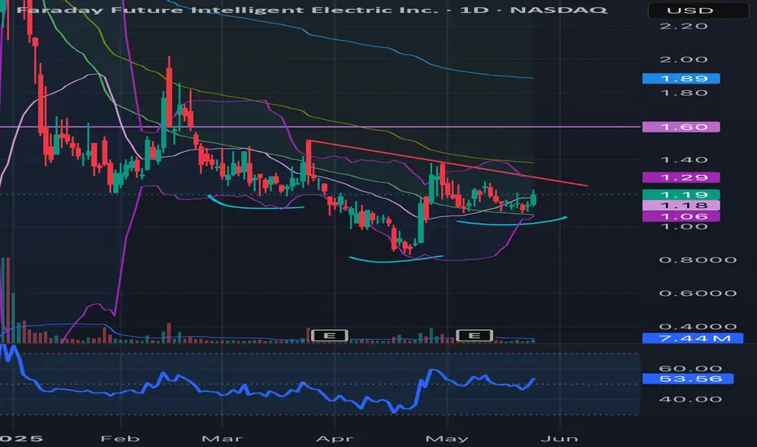This screenshot has width=757, height=447.
Task: Click the Mar date axis label
Action: click(x=222, y=438)
